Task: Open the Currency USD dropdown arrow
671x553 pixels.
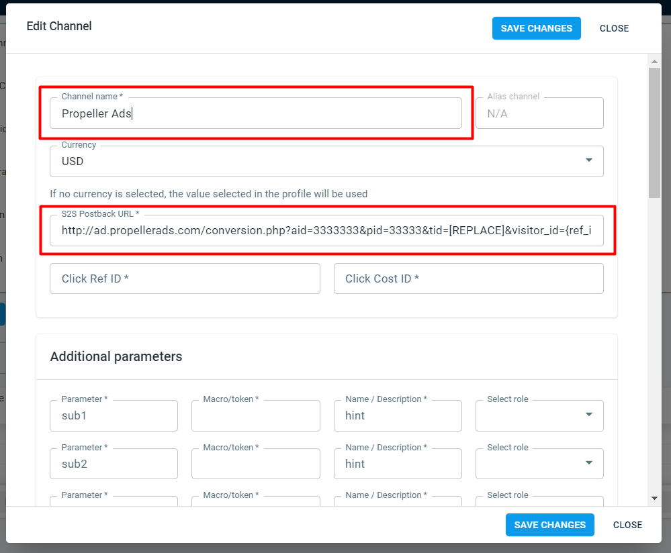Action: click(x=589, y=160)
